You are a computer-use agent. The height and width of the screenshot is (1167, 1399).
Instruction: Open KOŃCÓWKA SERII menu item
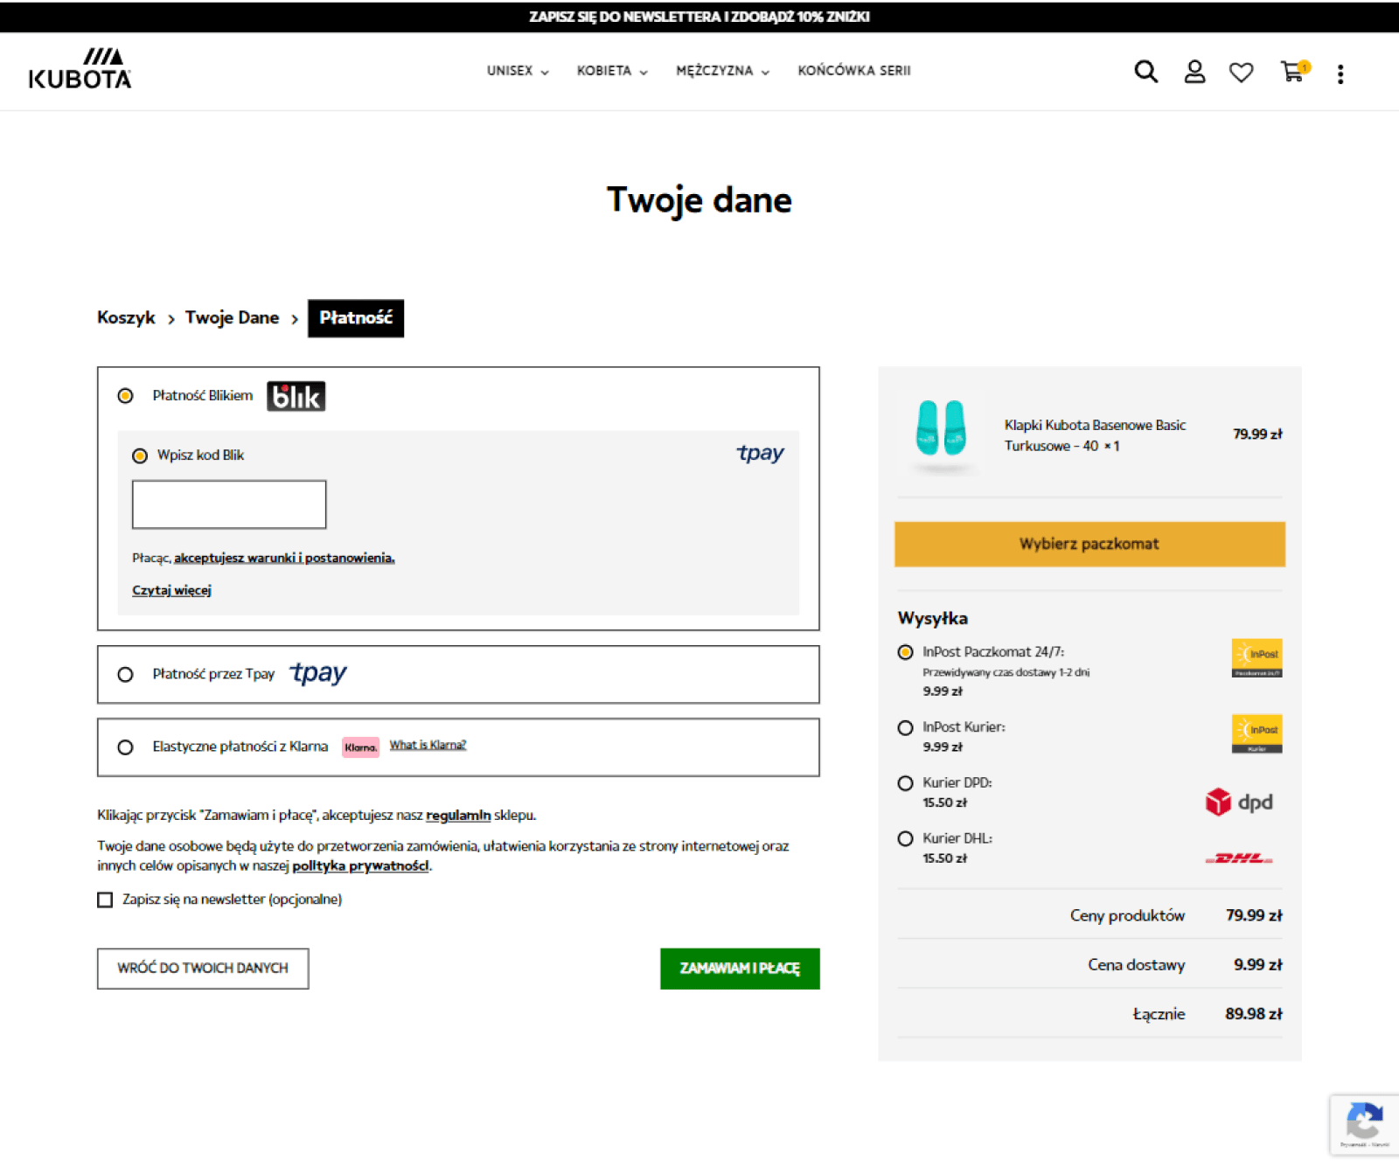click(x=854, y=71)
